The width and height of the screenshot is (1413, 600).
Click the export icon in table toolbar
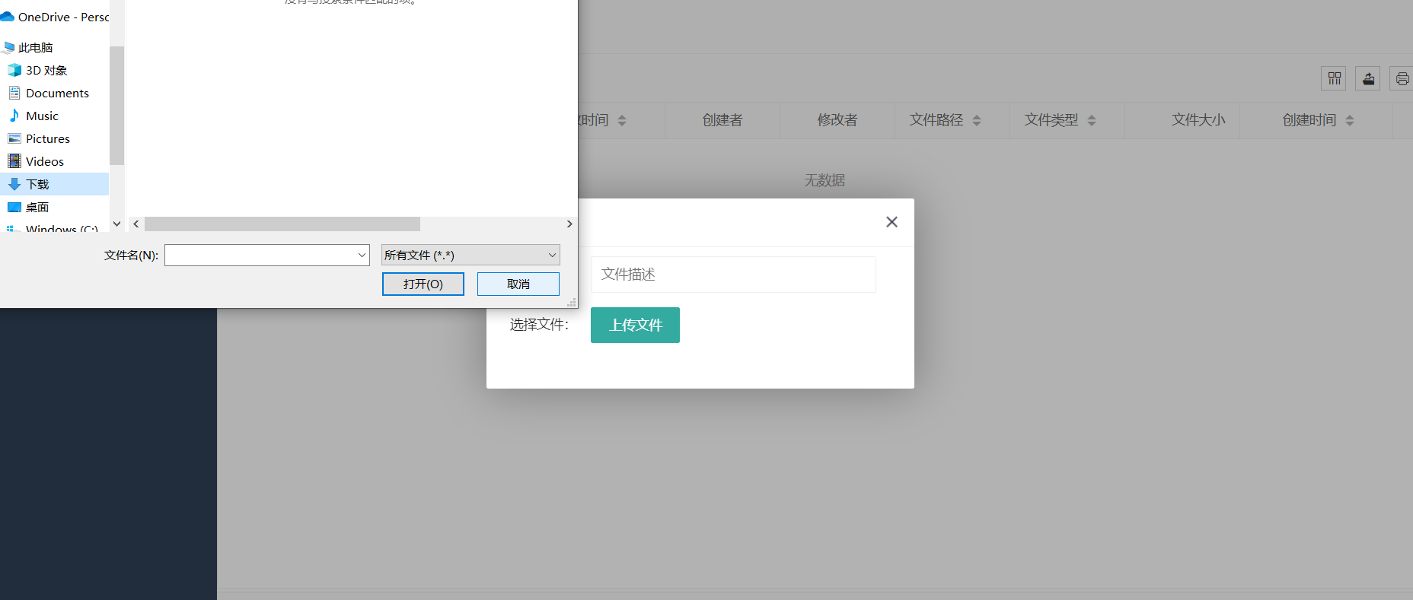[1368, 78]
